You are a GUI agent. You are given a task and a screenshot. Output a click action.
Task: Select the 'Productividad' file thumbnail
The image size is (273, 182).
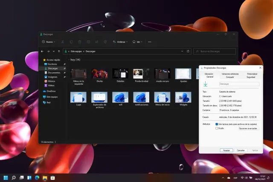tap(141, 74)
